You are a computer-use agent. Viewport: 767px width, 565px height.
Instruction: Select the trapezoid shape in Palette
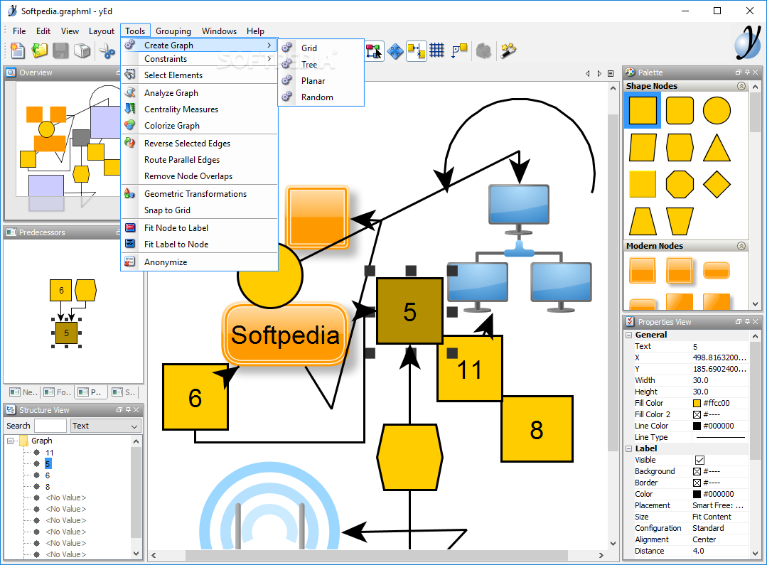(643, 222)
